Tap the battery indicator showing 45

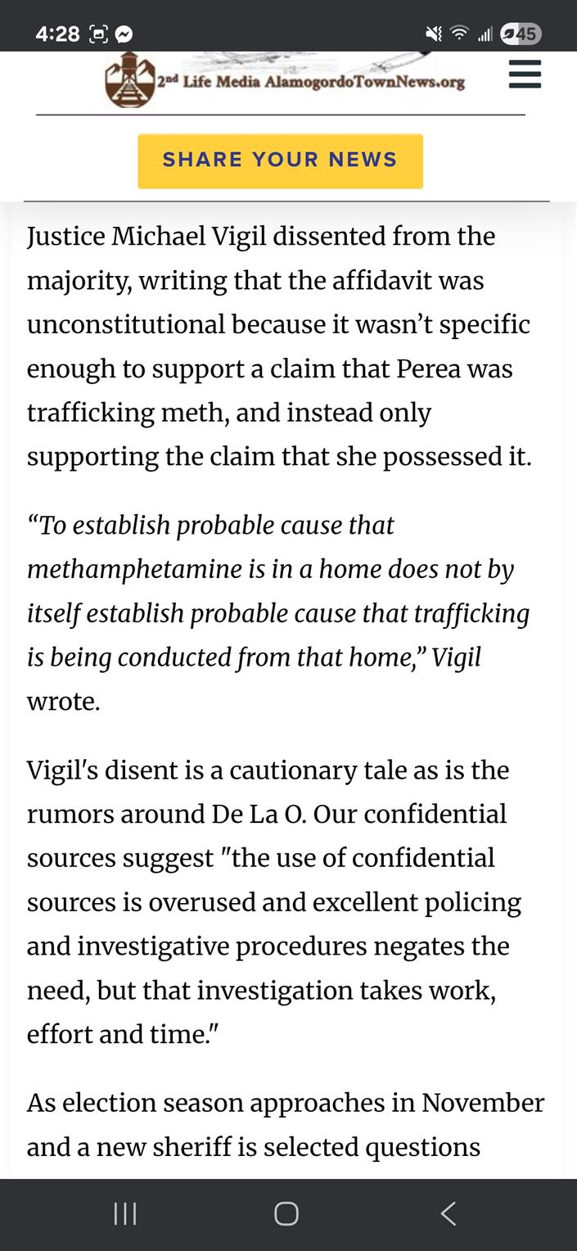(521, 34)
